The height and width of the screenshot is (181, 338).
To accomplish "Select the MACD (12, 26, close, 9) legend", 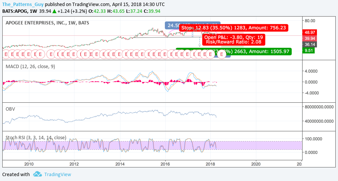I will coord(30,66).
